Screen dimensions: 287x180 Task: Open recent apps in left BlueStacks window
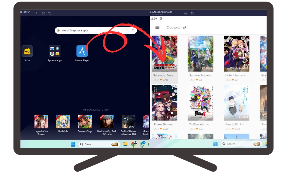(50, 13)
